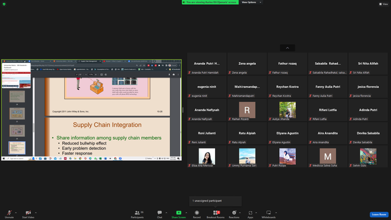Image resolution: width=391 pixels, height=220 pixels.
Task: Select Eliza Ana Merissa's photo tile
Action: click(x=206, y=156)
